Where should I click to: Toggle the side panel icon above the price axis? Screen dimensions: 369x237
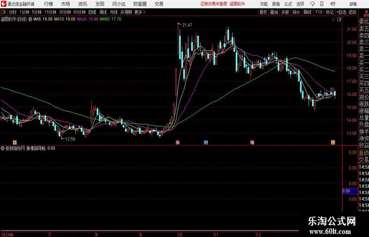click(339, 19)
